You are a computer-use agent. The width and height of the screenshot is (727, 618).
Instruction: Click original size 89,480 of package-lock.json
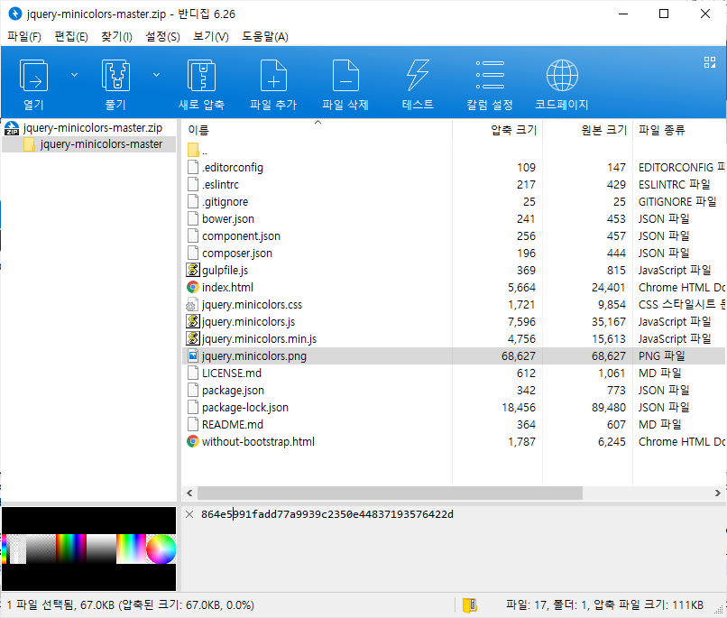pyautogui.click(x=609, y=408)
